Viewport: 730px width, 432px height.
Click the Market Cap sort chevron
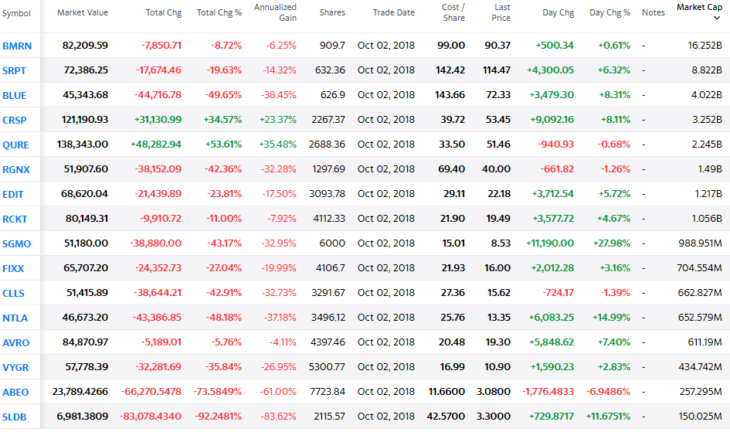(x=717, y=18)
